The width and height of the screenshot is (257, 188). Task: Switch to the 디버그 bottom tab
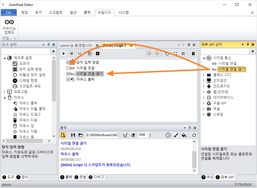[97, 177]
